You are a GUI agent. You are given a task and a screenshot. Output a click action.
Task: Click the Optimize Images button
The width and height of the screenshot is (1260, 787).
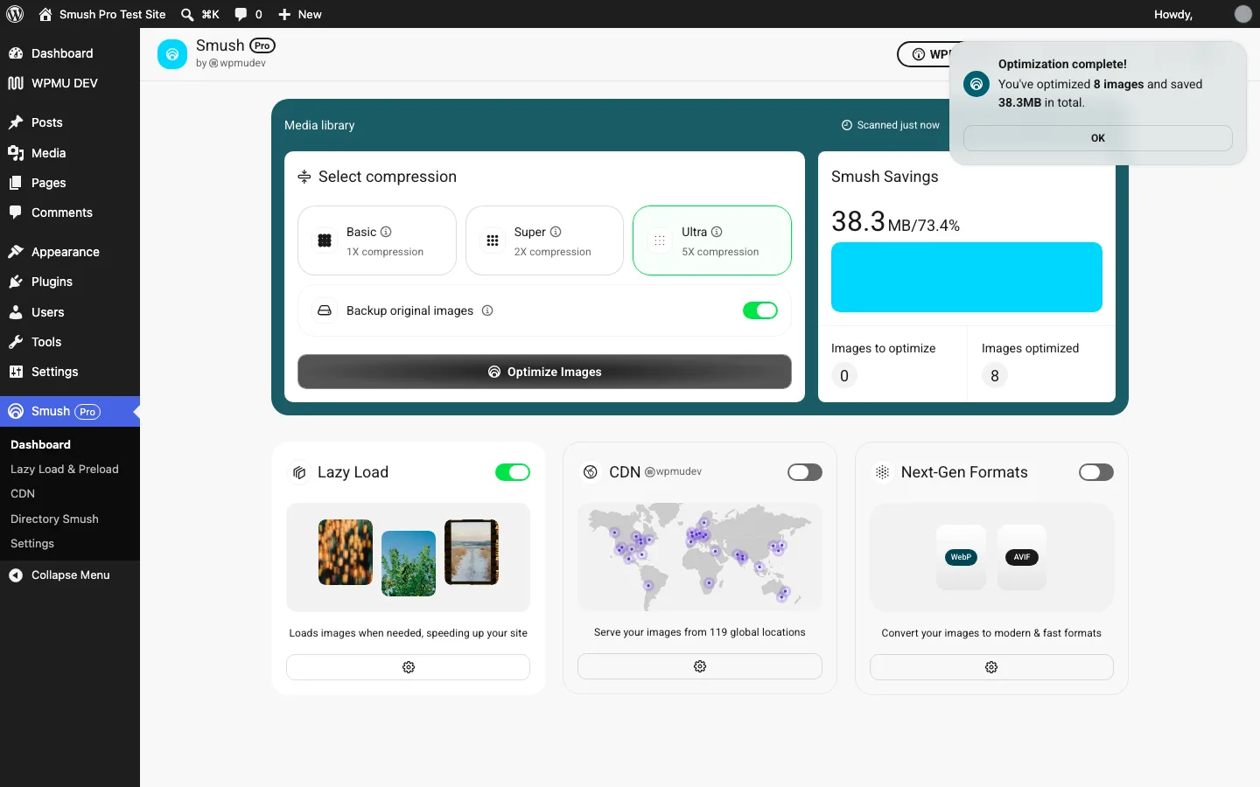(x=544, y=372)
